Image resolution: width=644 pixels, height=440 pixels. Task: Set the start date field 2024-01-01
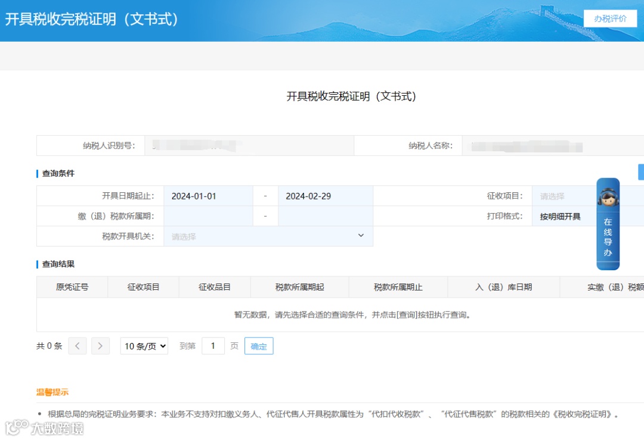point(208,196)
